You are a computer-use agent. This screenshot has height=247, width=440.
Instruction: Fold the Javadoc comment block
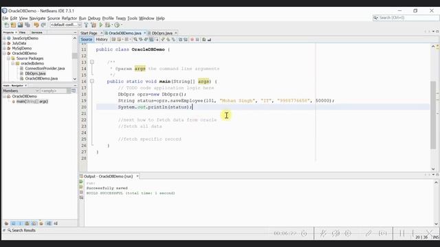pyautogui.click(x=92, y=62)
